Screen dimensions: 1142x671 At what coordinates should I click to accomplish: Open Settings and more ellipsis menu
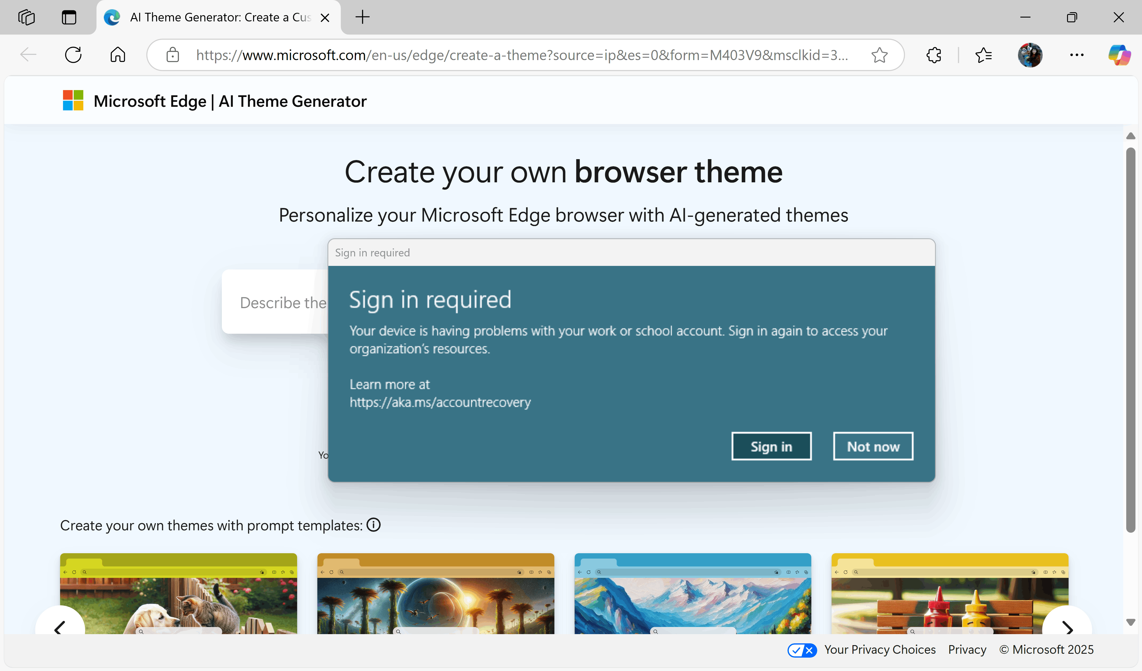coord(1077,55)
